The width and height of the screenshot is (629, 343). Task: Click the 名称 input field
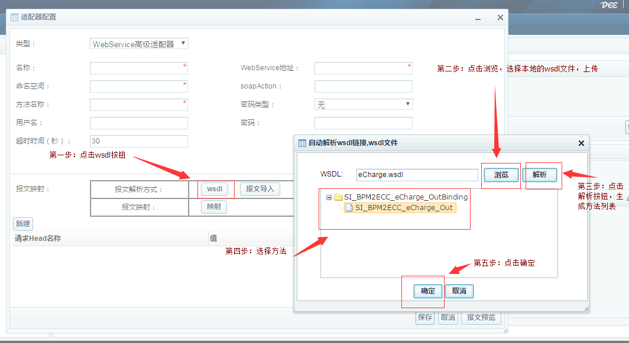[x=139, y=68]
